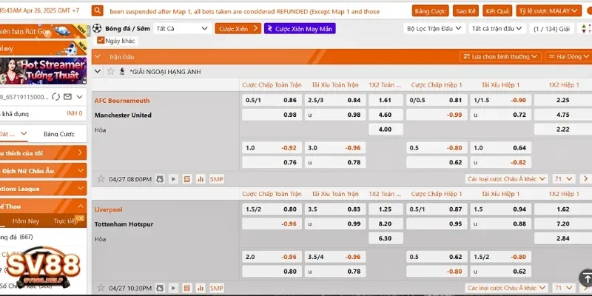Select the Bảng Cược tab in sidebar

(x=58, y=134)
